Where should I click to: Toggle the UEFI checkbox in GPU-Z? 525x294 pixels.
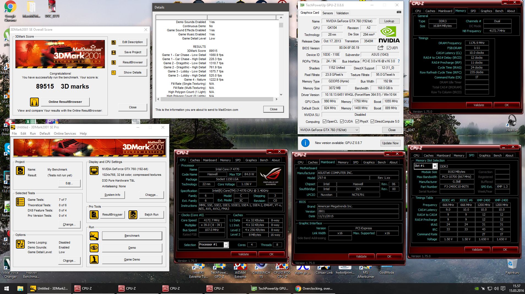389,48
